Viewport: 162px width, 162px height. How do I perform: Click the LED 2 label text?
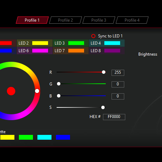[x=24, y=43]
